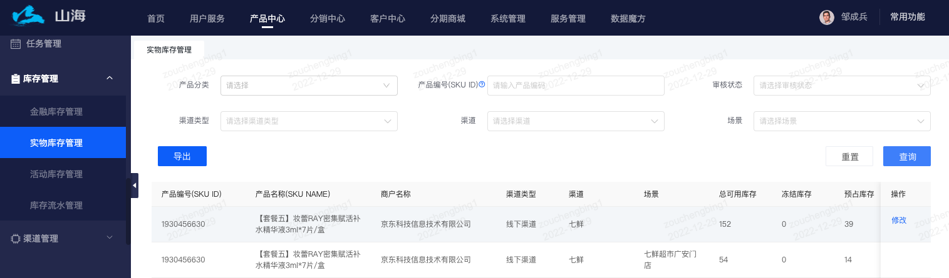Open 系统管理 in the top navigation
Image resolution: width=949 pixels, height=278 pixels.
pyautogui.click(x=508, y=19)
